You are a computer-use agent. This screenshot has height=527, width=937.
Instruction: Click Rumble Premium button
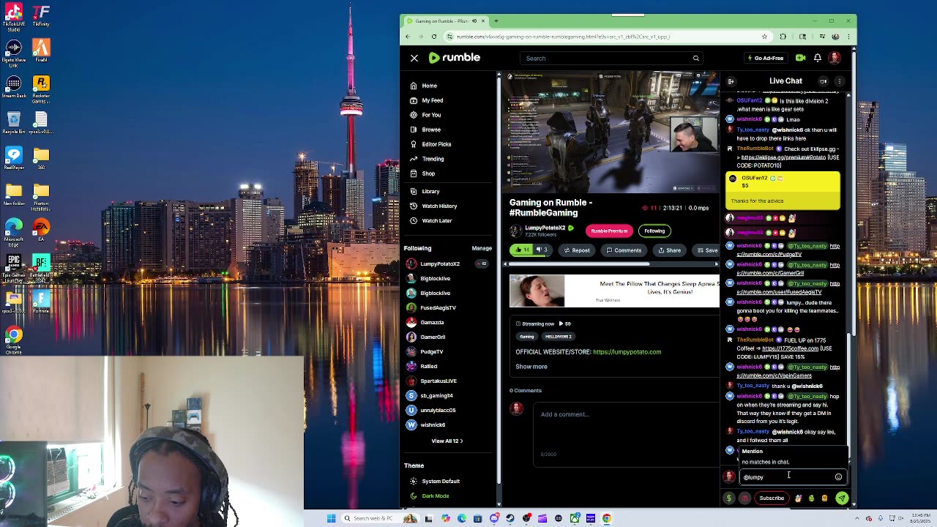(x=609, y=231)
